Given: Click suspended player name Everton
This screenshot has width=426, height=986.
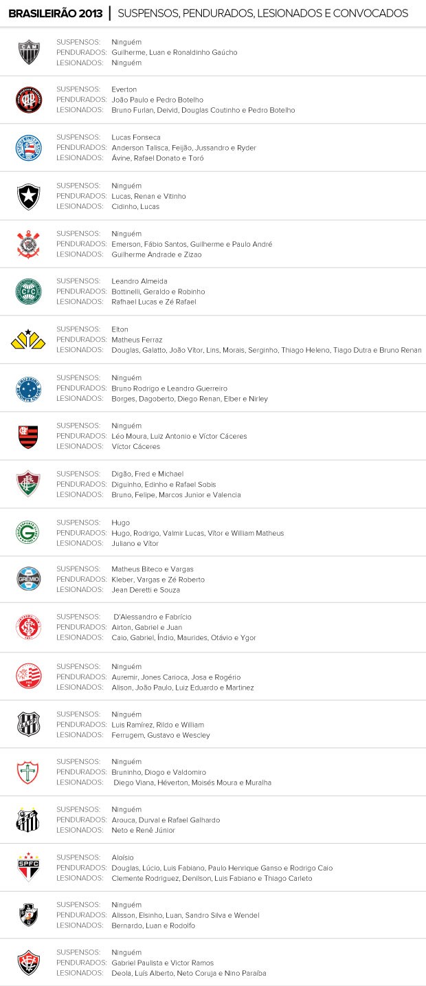Looking at the screenshot, I should [124, 89].
